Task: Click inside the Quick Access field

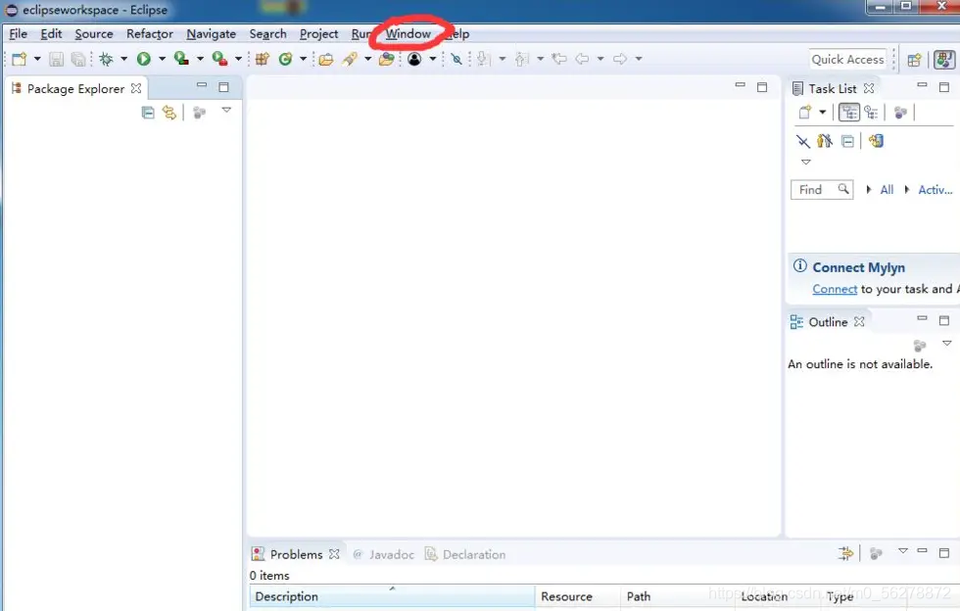Action: pyautogui.click(x=847, y=60)
